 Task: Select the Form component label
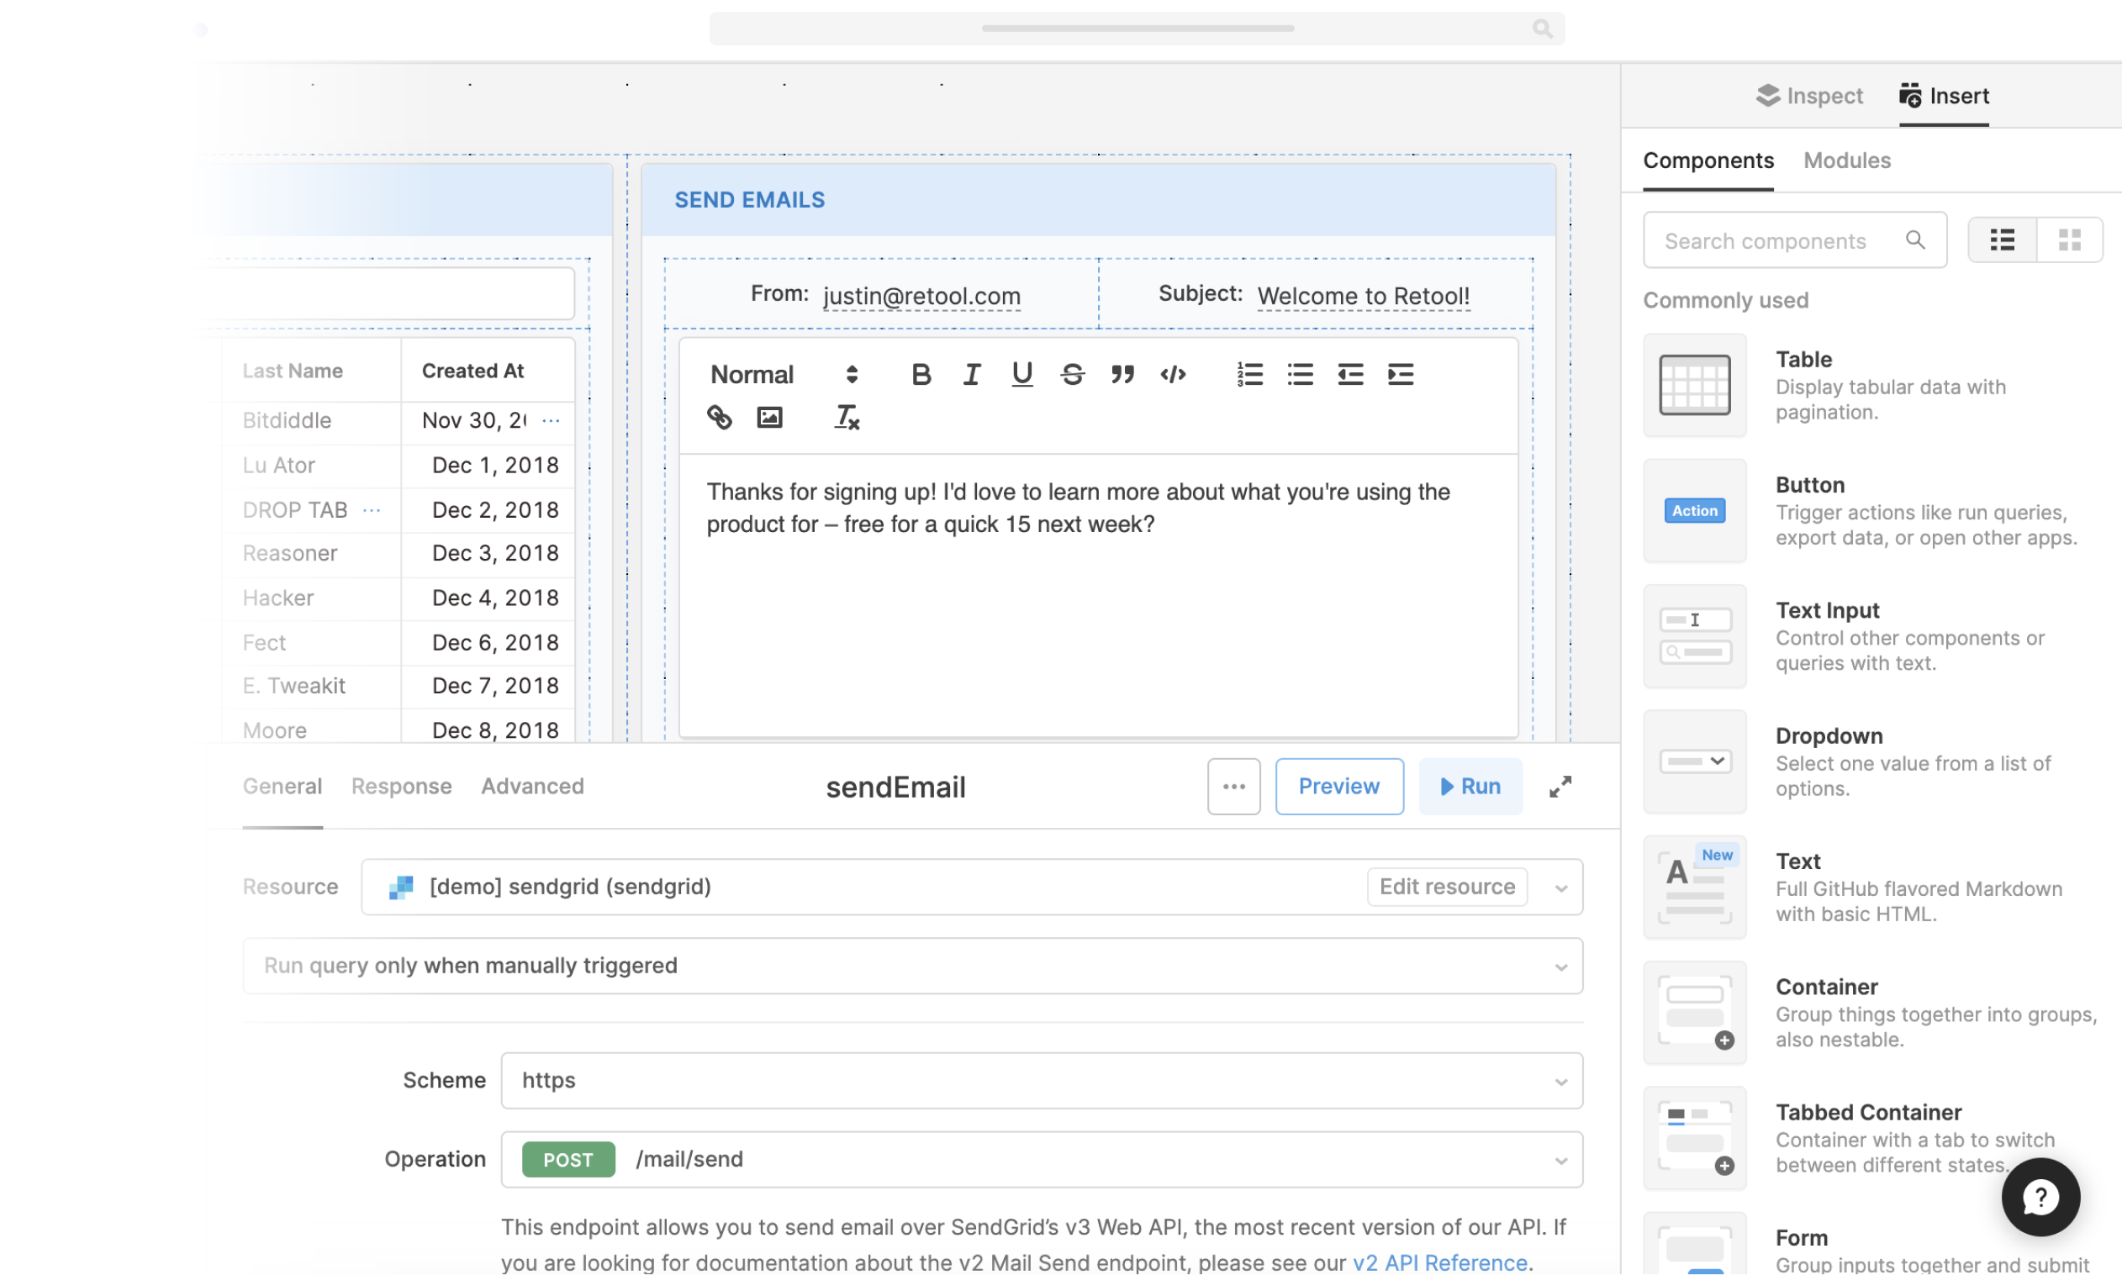click(1802, 1237)
